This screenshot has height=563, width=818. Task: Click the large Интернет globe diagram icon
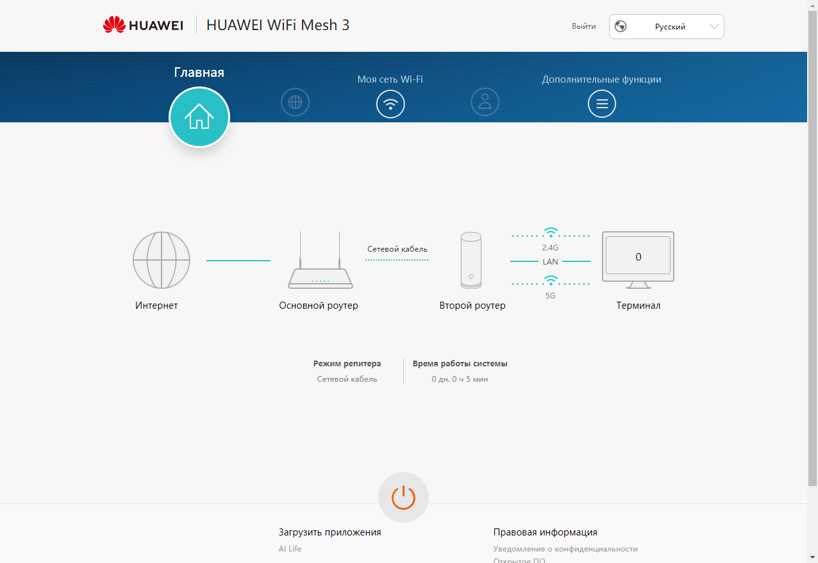162,260
